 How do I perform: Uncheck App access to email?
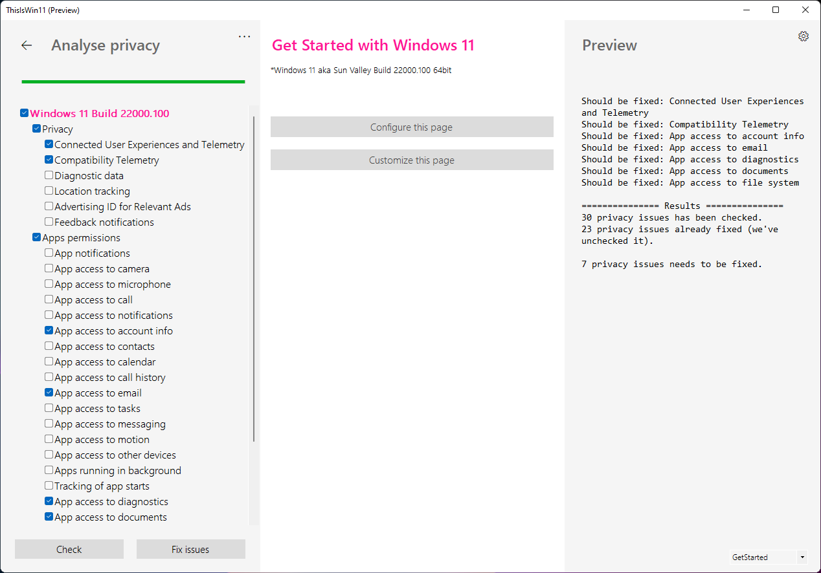click(49, 393)
